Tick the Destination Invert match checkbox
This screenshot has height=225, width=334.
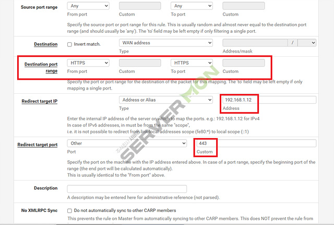(x=69, y=44)
